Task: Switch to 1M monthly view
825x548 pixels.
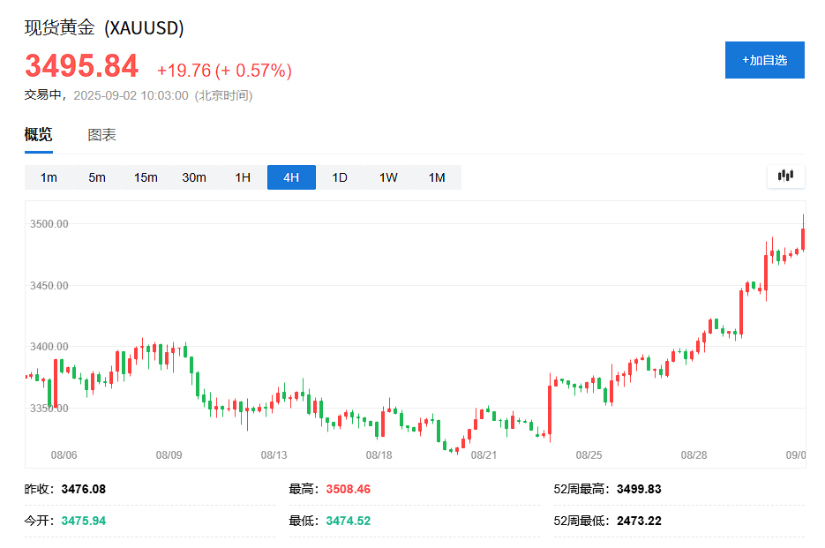Action: [437, 177]
